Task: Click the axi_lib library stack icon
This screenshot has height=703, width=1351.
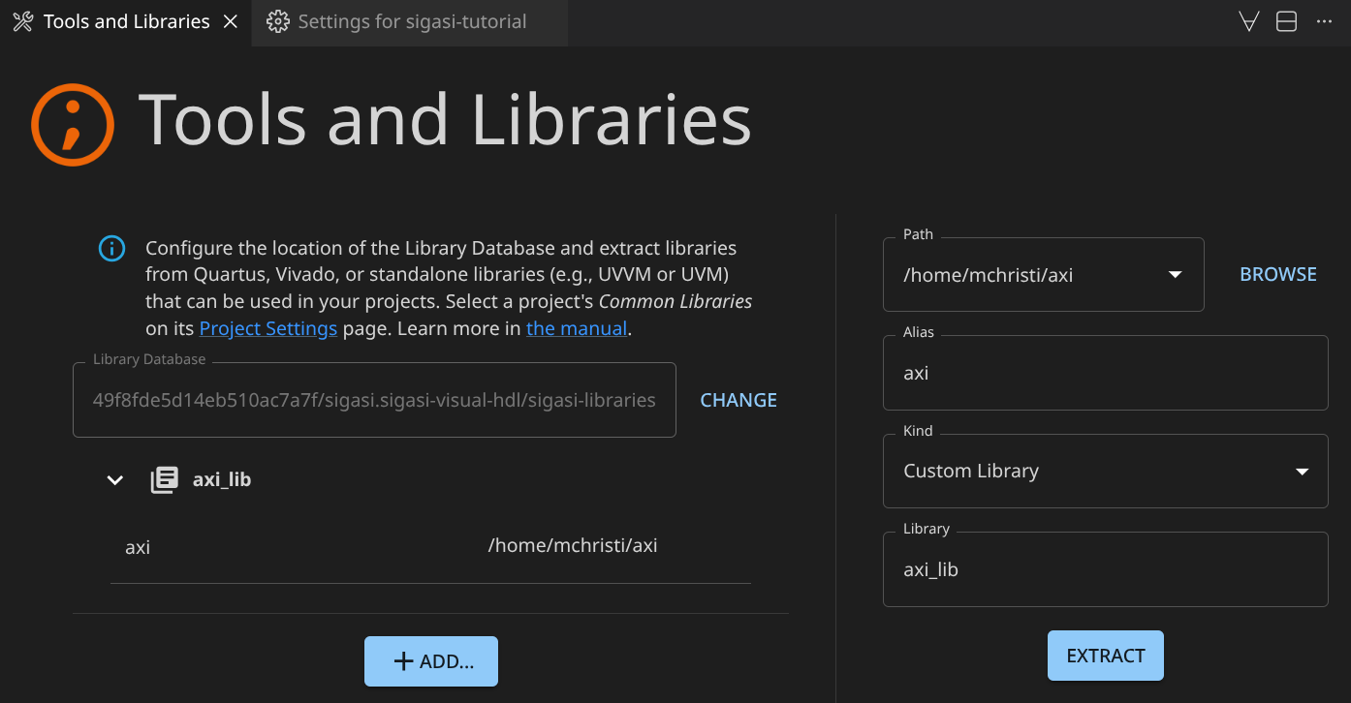Action: point(165,479)
